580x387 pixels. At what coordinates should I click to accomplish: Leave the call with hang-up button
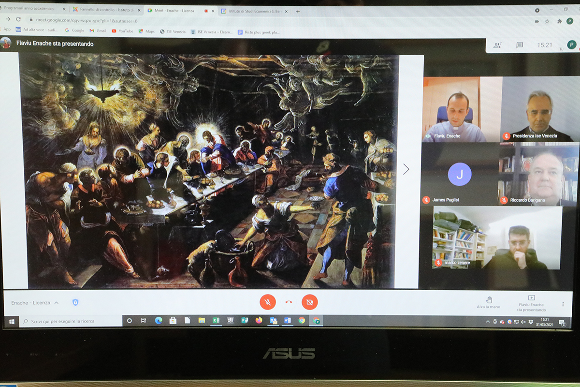(289, 302)
